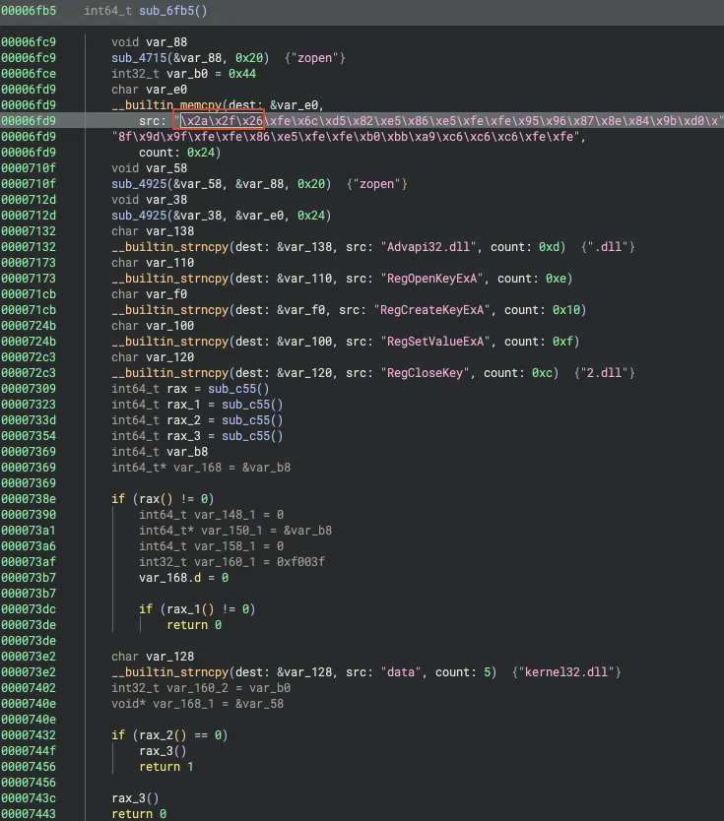
Task: Select the 0xf003f constant
Action: [300, 562]
